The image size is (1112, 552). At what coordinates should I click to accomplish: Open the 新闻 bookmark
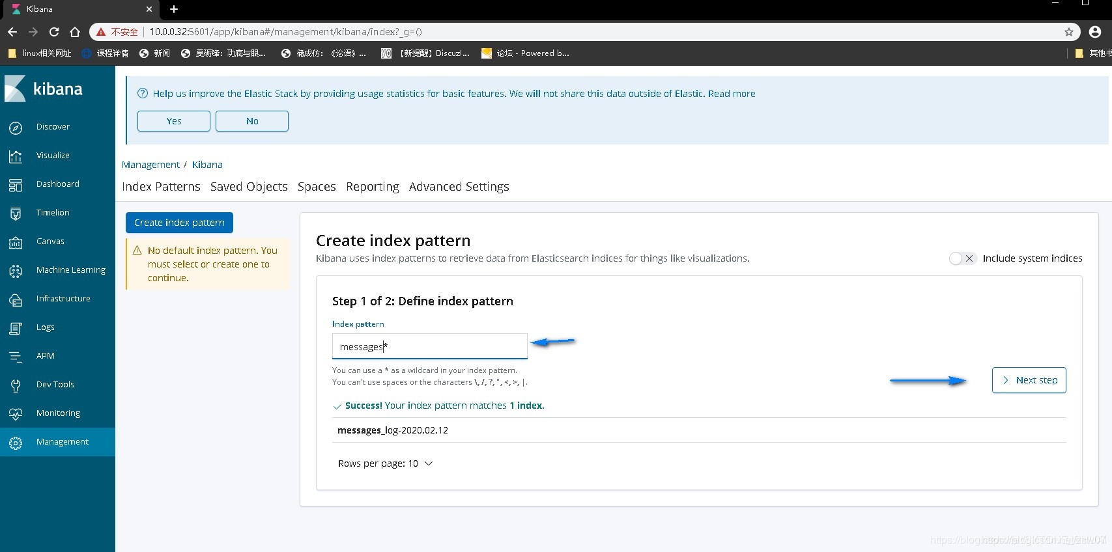pos(155,53)
